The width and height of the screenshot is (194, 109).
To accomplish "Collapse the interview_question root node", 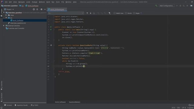I will coord(4,12).
